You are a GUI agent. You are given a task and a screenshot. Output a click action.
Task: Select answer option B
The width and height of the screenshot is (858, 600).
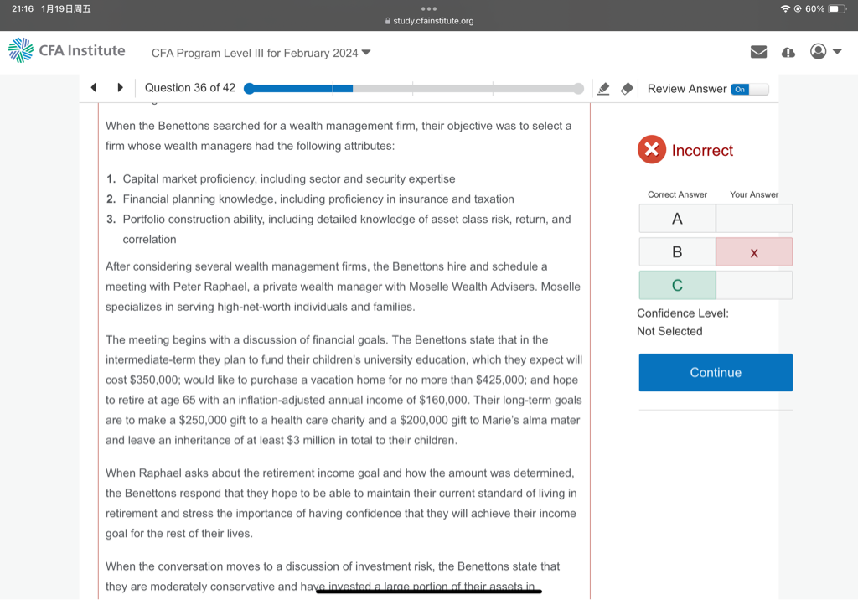coord(677,252)
